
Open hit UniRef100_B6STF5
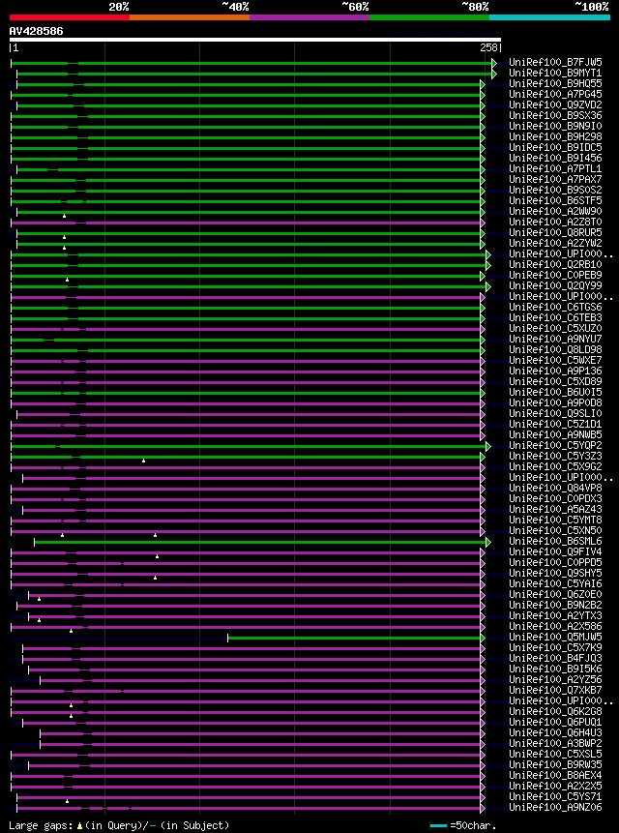(x=555, y=201)
